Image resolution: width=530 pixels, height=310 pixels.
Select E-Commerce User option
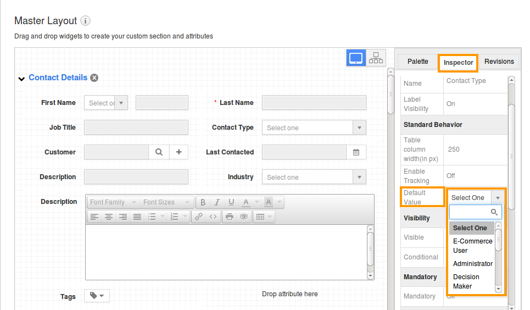click(x=472, y=246)
